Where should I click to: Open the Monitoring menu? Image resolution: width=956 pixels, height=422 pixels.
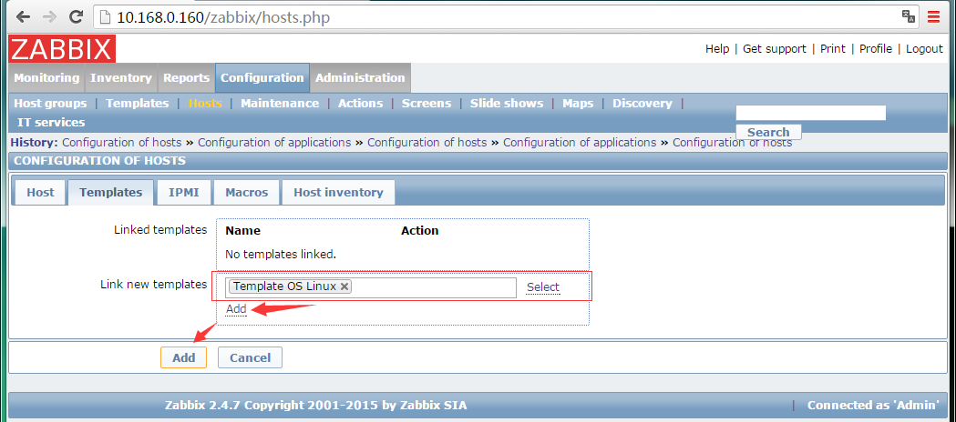click(46, 78)
